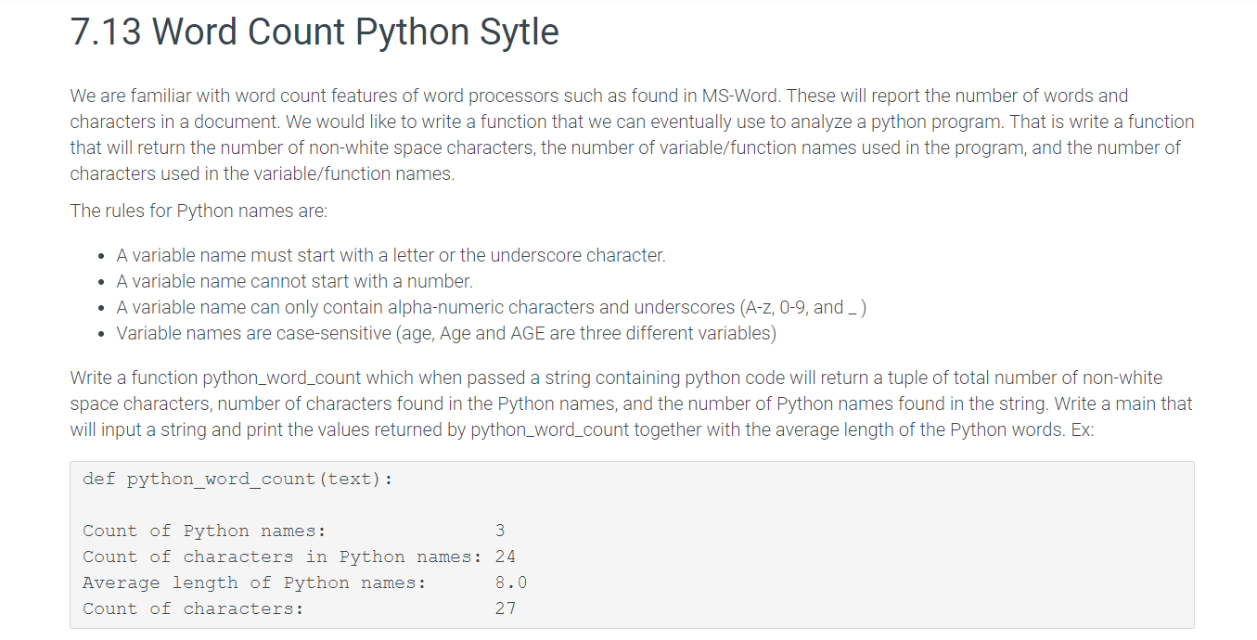Click the value 3 in the sample output
Viewport: 1257px width, 640px height.
500,531
